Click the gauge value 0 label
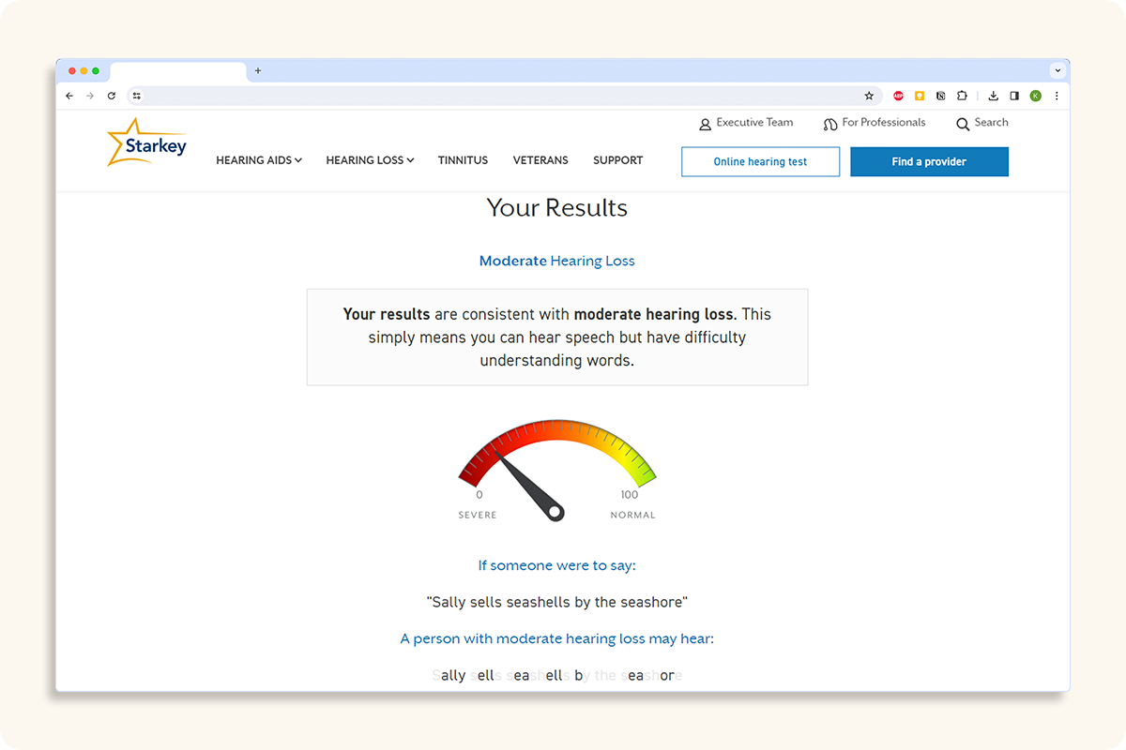This screenshot has width=1126, height=750. pyautogui.click(x=479, y=495)
